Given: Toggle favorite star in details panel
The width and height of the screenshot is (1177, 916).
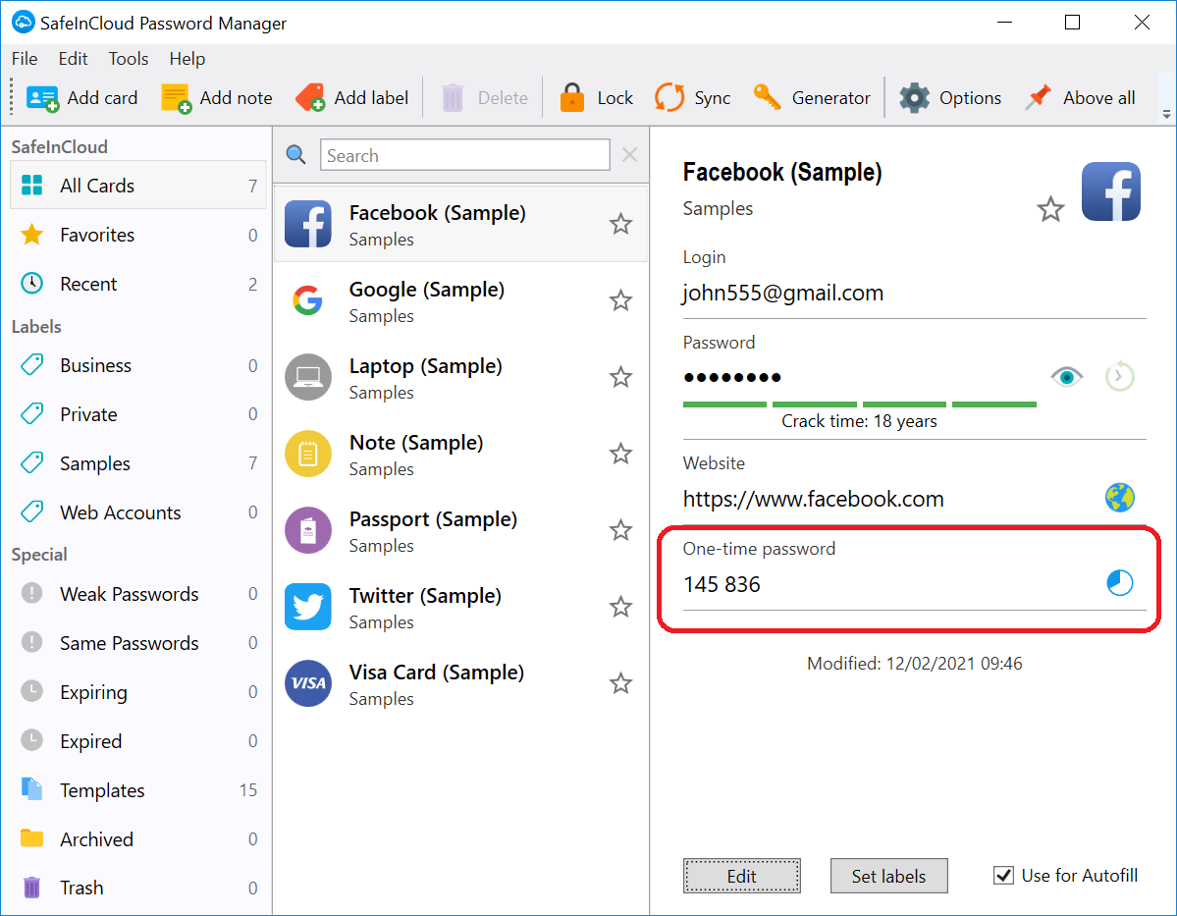Looking at the screenshot, I should pos(1051,209).
